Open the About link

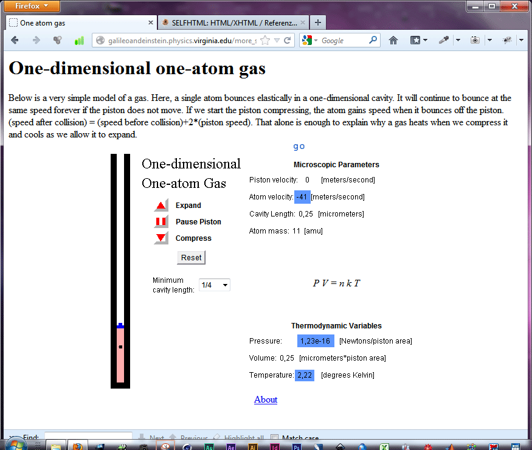266,400
